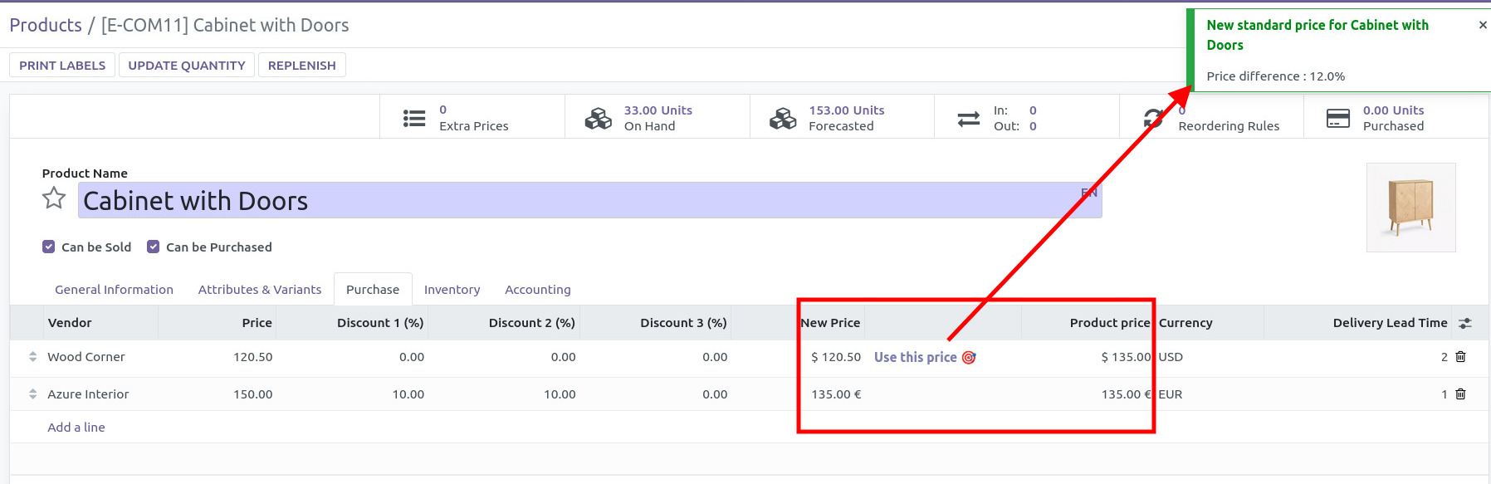Go back to Products breadcrumb
The width and height of the screenshot is (1491, 484).
46,25
